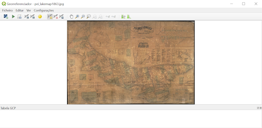Open the Ficheiro menu
262x128 pixels.
[7, 10]
